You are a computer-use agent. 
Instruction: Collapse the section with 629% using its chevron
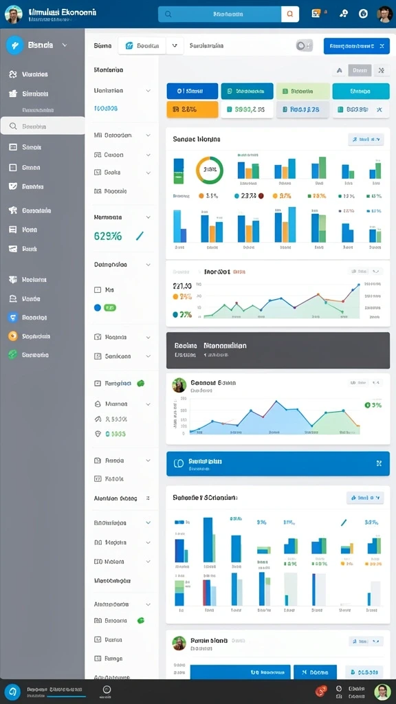click(148, 217)
